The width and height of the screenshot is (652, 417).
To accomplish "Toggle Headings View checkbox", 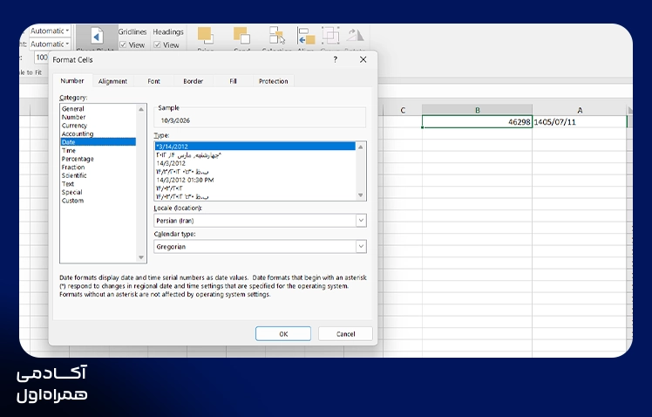I will [157, 45].
